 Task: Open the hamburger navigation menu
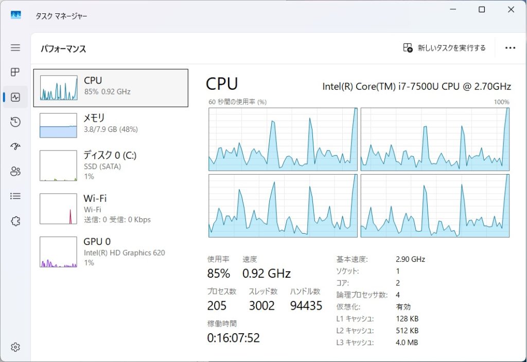15,48
